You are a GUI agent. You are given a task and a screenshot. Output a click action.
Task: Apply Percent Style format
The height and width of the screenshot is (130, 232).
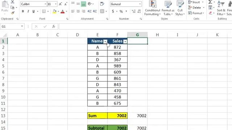(121, 11)
